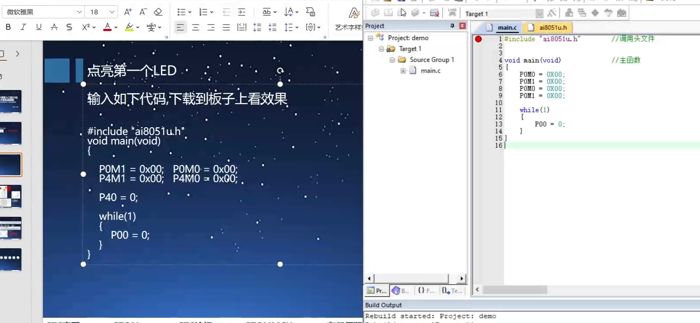
Task: Click Translate current file icon in Keil
Action: 375,13
